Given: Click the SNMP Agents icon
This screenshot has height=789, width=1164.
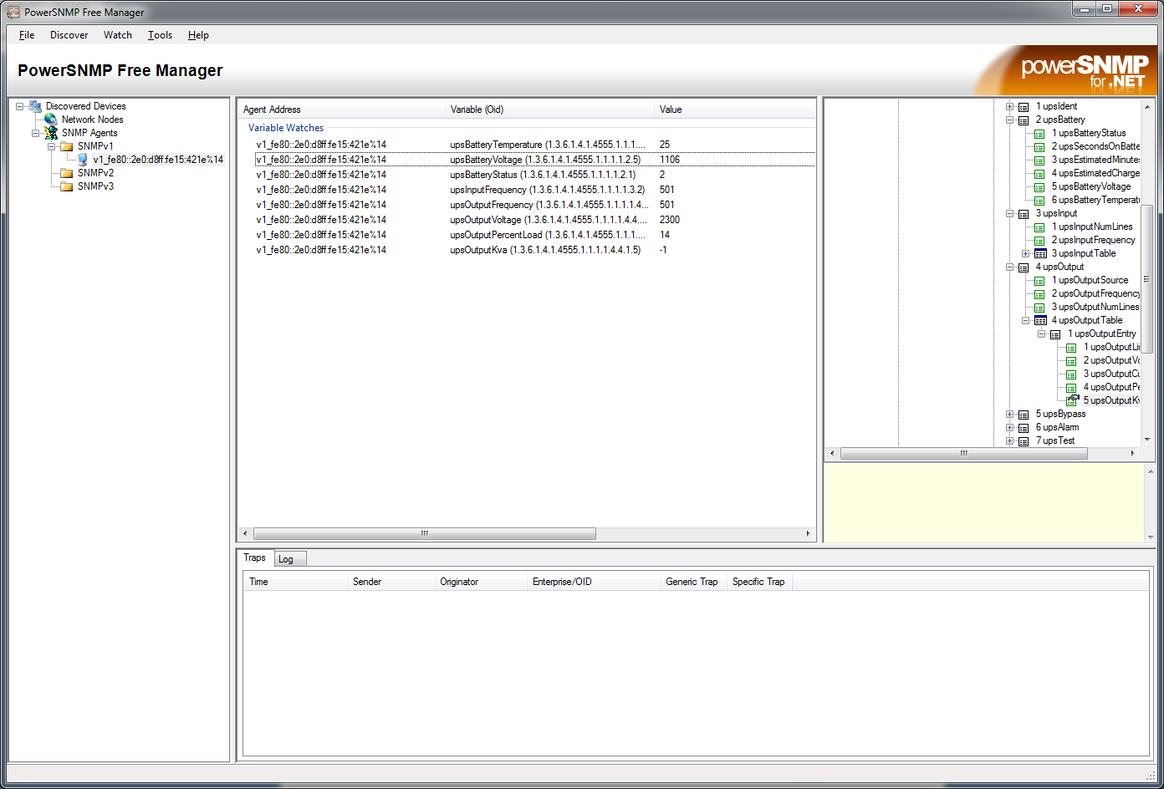Looking at the screenshot, I should 51,133.
